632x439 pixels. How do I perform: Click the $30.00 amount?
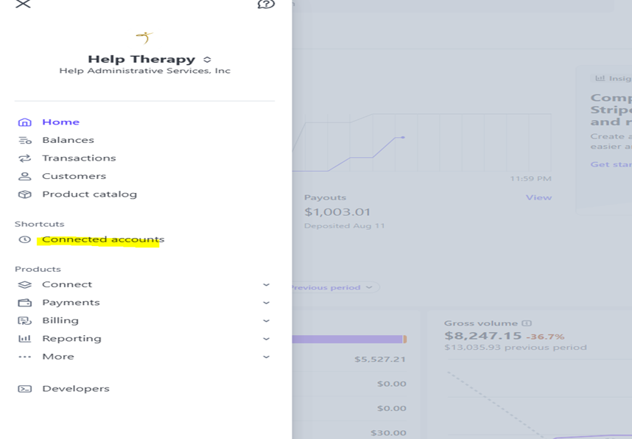coord(388,433)
